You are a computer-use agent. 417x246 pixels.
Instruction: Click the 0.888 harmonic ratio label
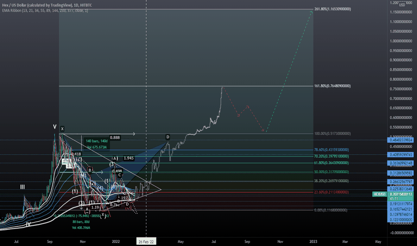[x=115, y=137]
